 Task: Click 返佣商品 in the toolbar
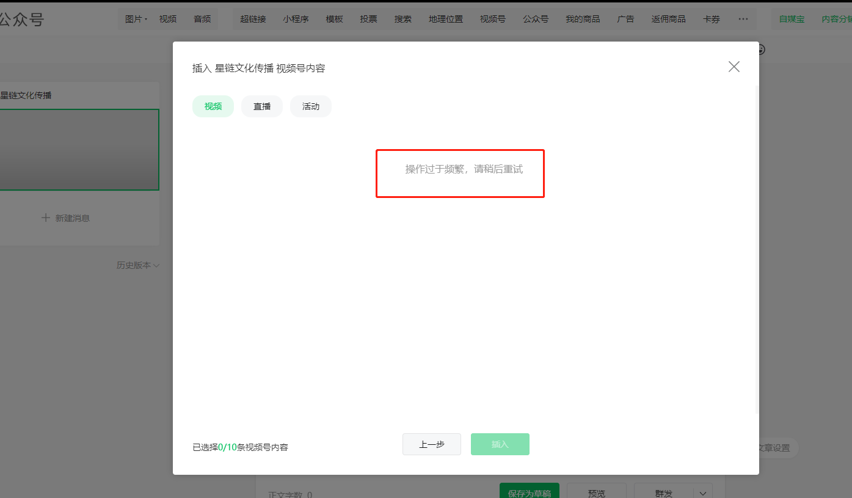point(668,19)
